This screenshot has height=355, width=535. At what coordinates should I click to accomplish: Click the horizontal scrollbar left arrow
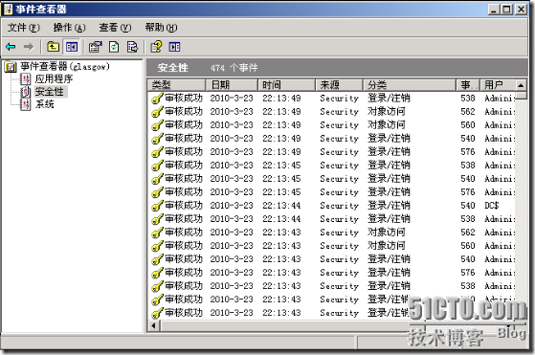154,325
